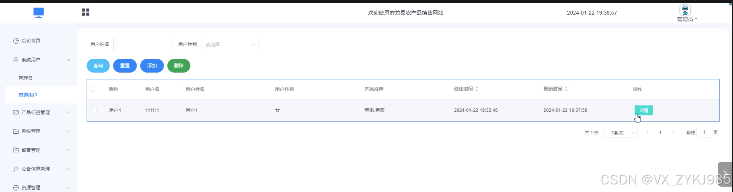Click the 查询 search button
This screenshot has height=192, width=733.
point(98,65)
